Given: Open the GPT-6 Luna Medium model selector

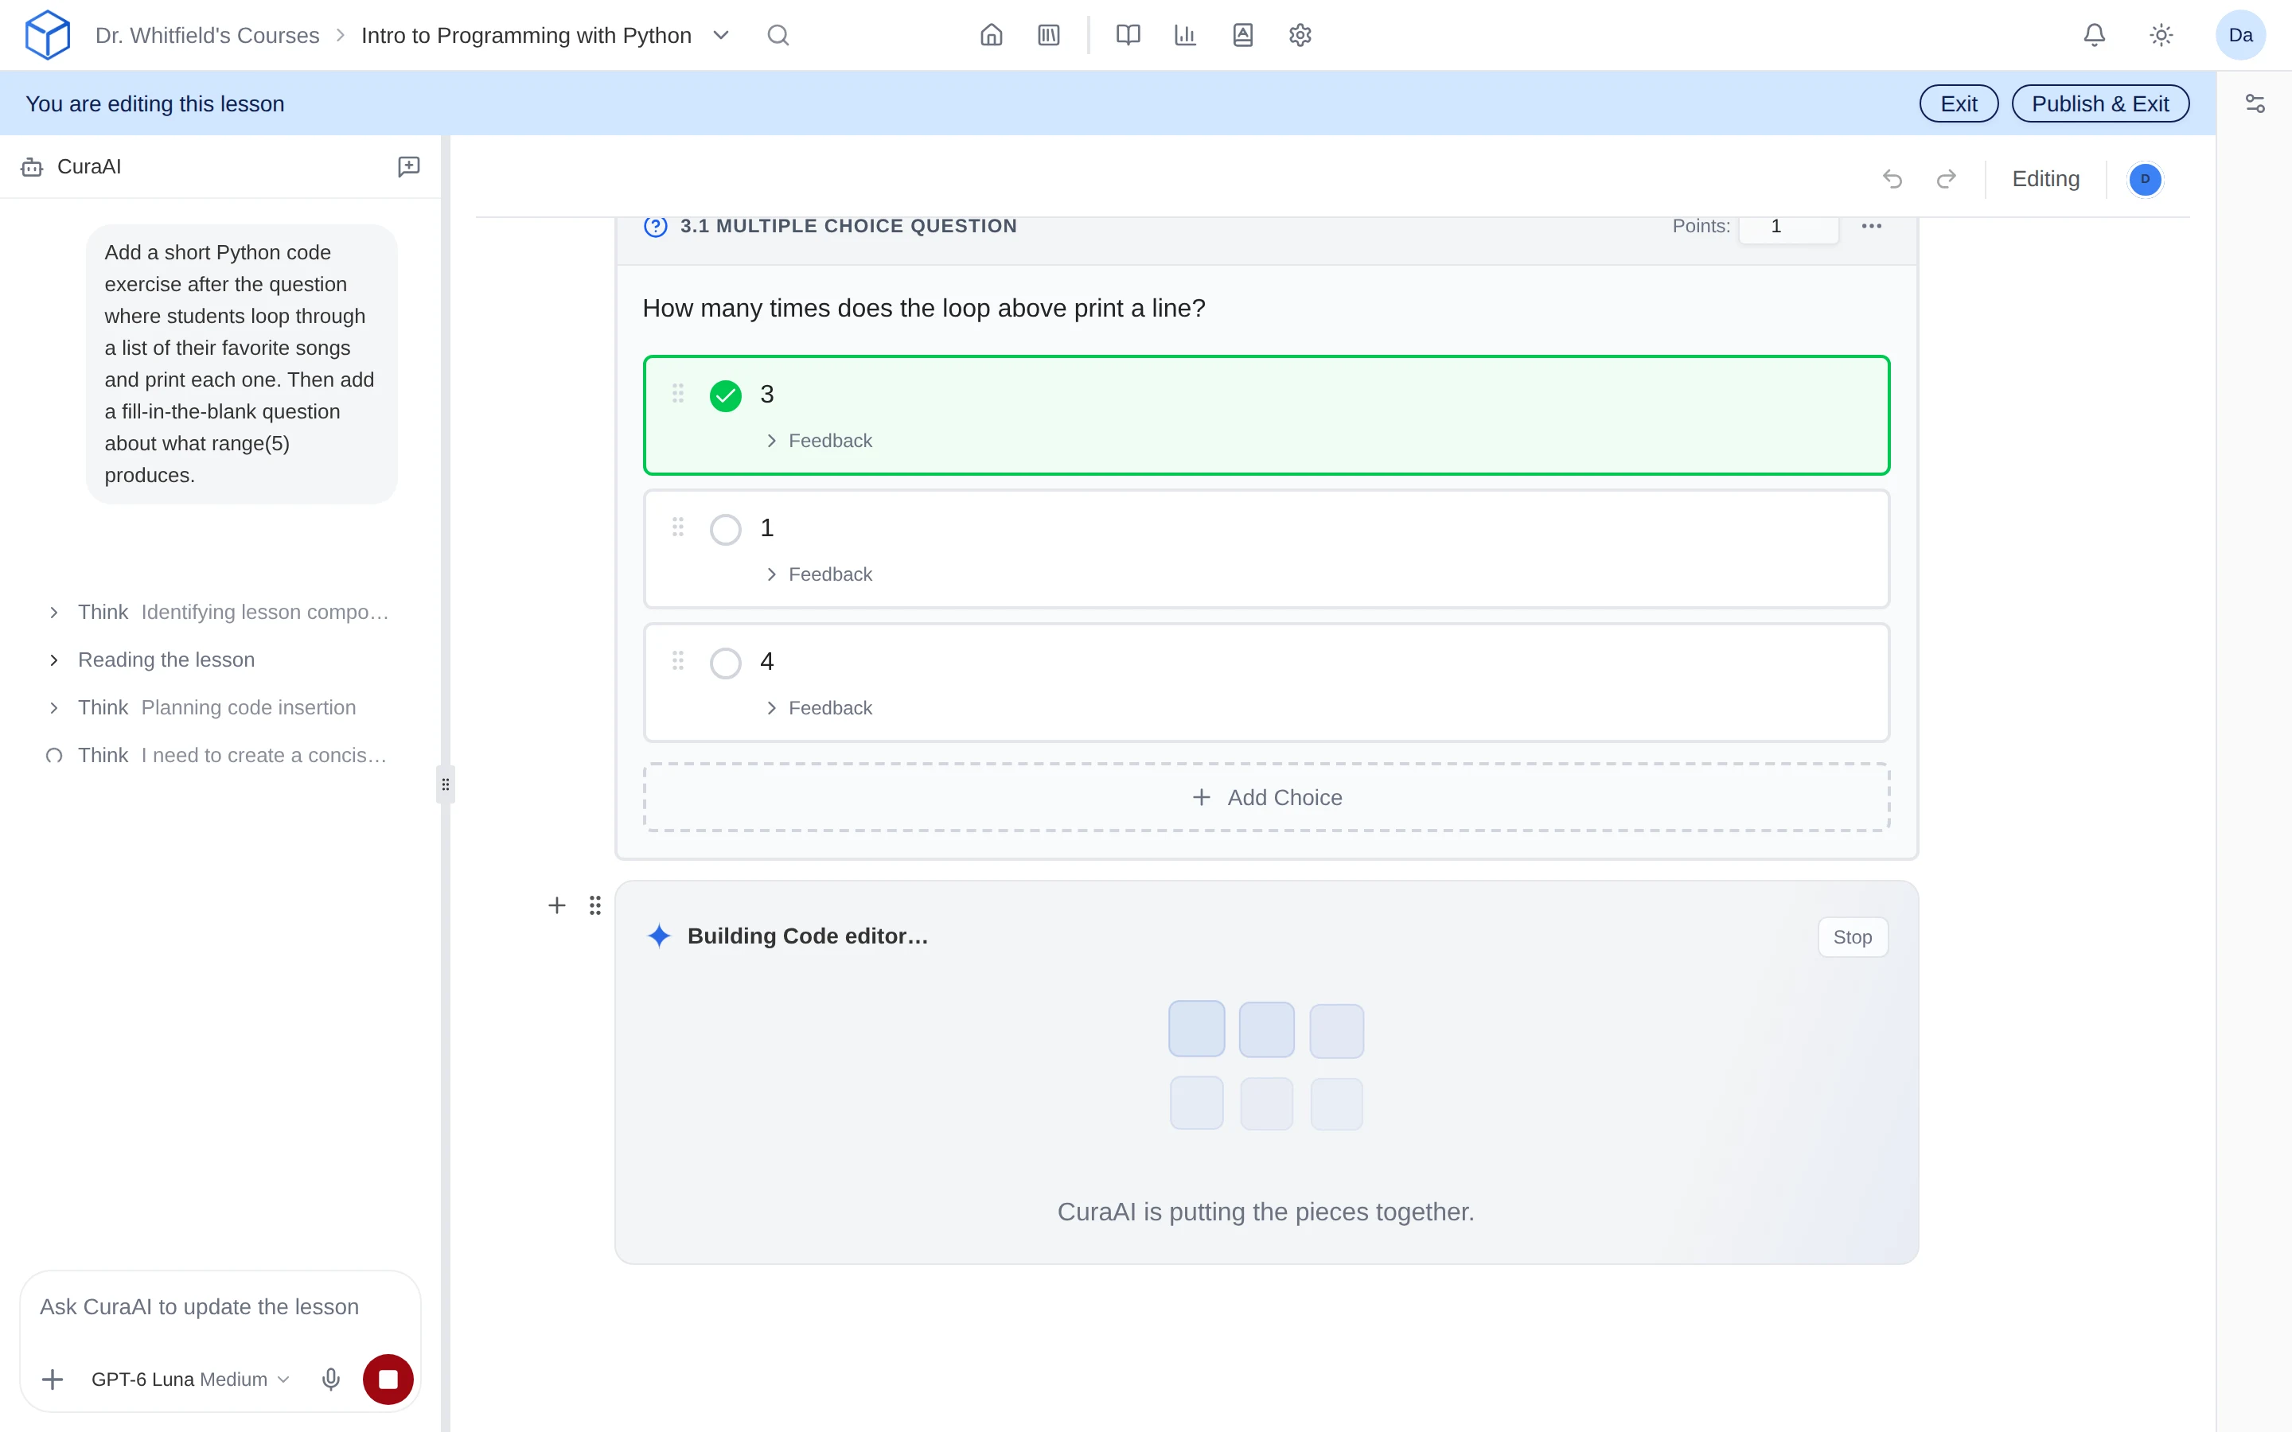Looking at the screenshot, I should point(189,1379).
